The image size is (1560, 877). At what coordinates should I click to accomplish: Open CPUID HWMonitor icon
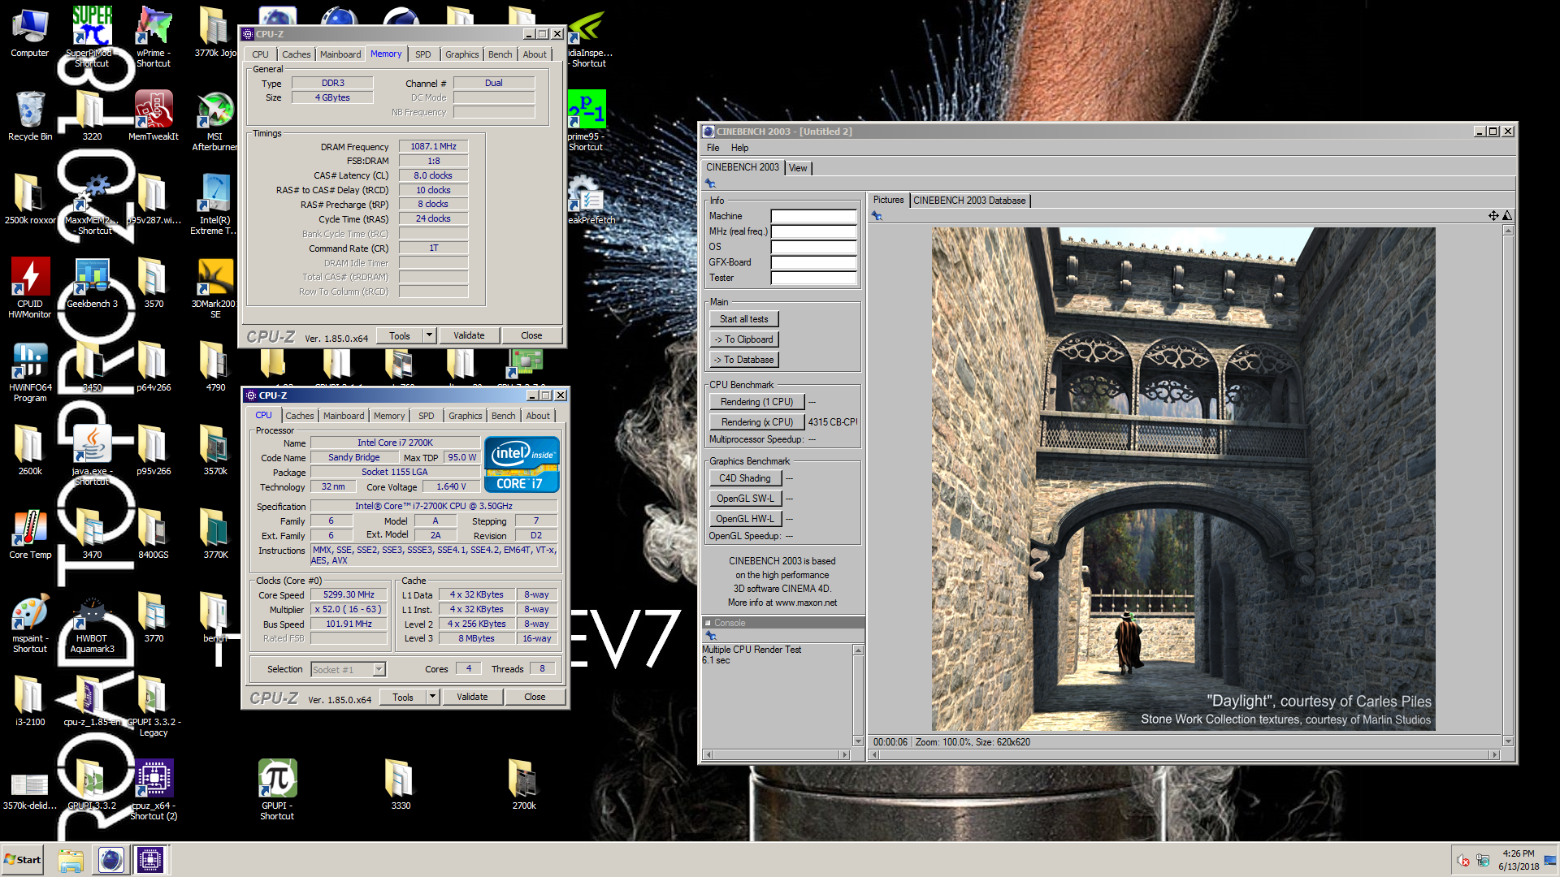click(30, 288)
